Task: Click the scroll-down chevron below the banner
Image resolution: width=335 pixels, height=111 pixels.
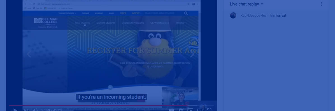Action: (x=110, y=87)
